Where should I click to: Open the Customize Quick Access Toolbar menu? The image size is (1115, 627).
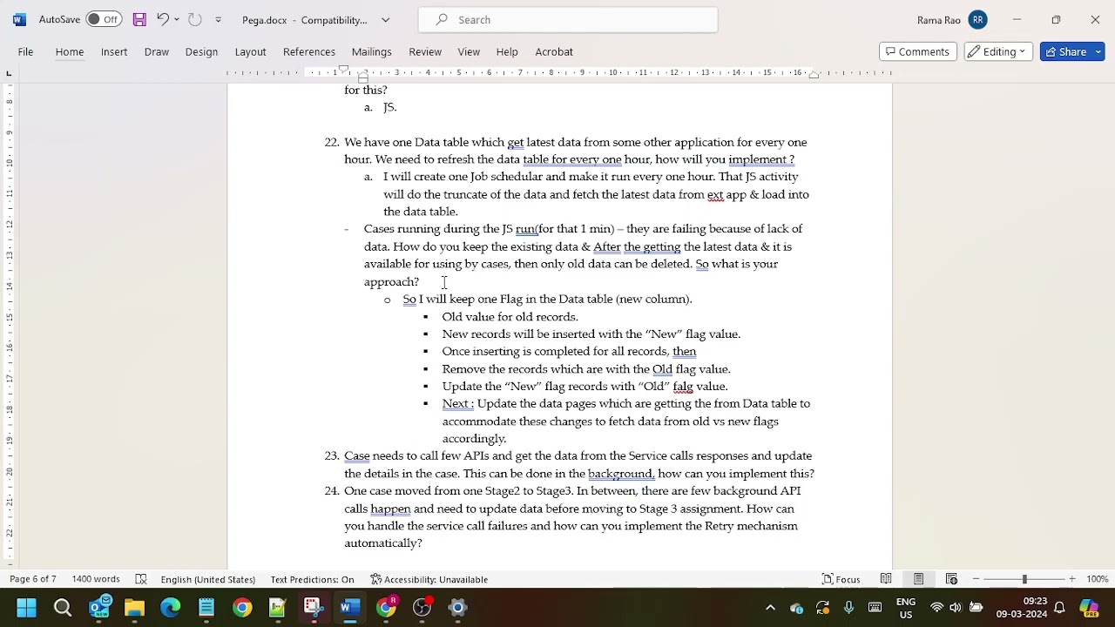pyautogui.click(x=218, y=19)
